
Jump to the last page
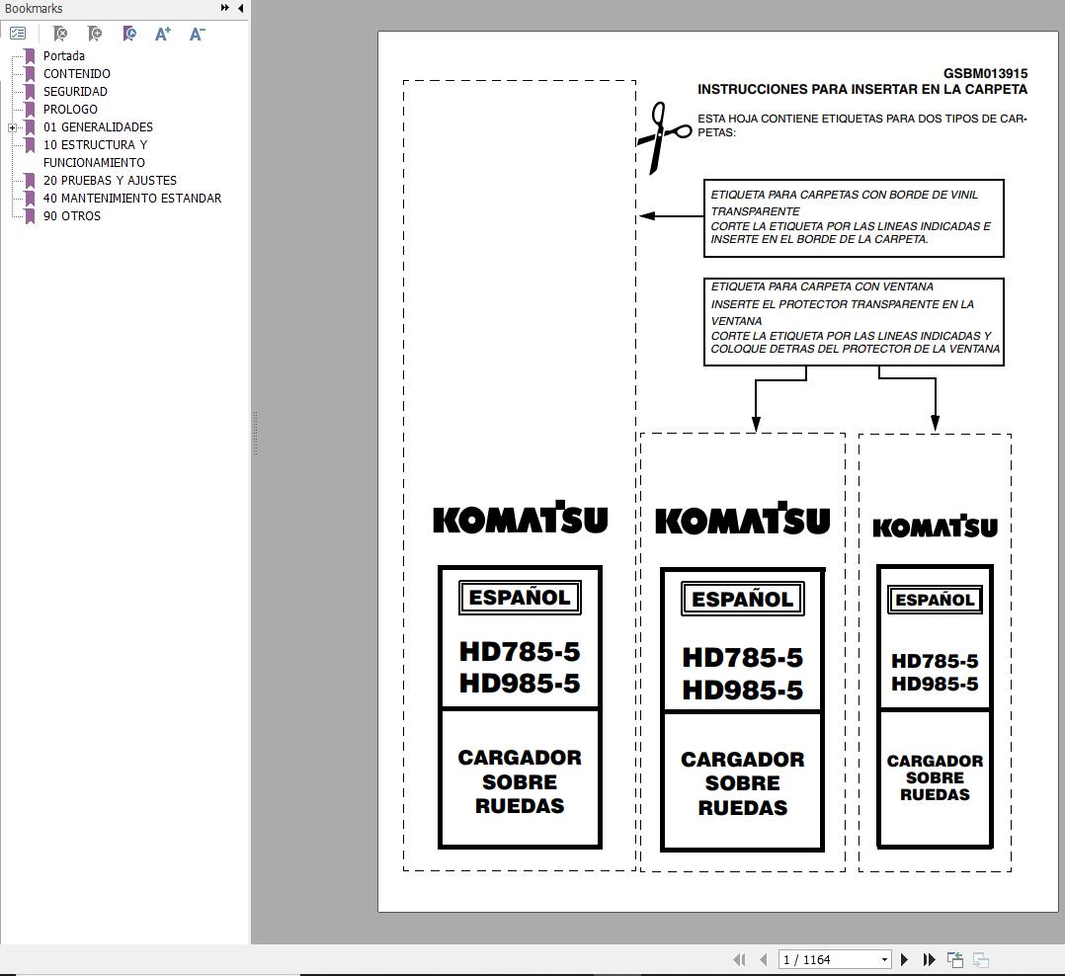pos(929,959)
